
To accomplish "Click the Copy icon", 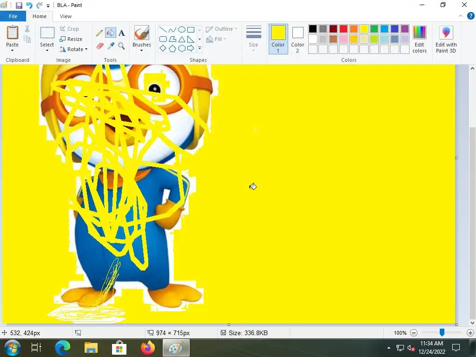I will point(27,39).
